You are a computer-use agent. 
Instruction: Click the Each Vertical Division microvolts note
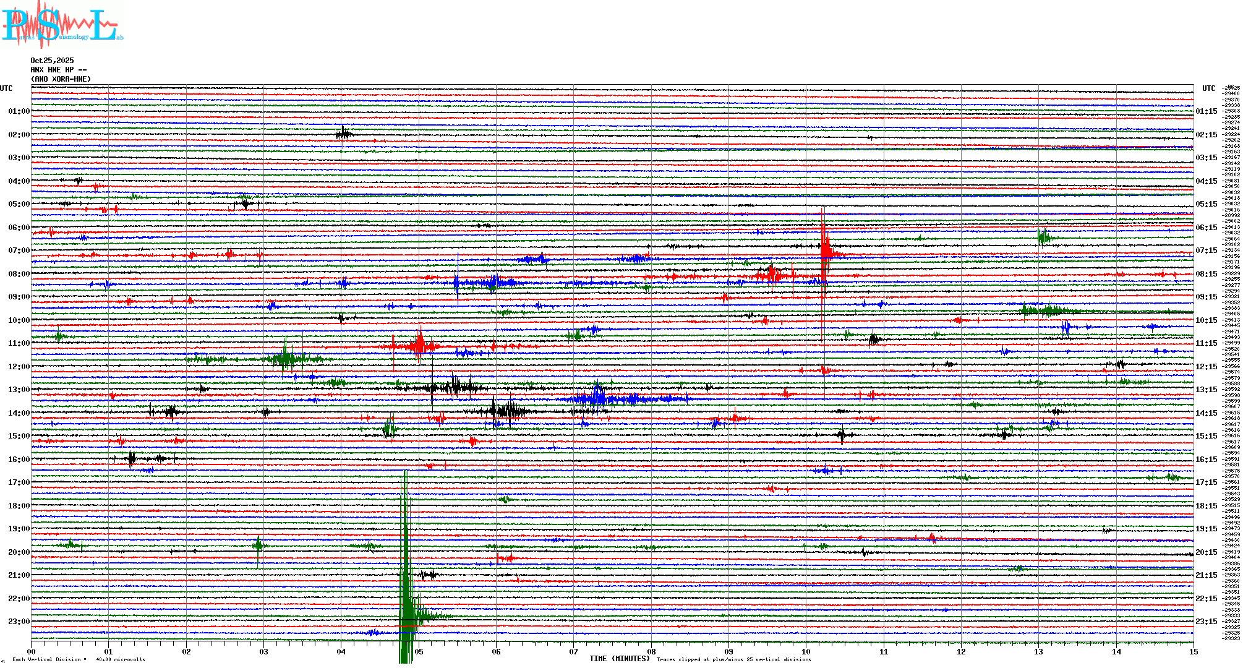79,659
